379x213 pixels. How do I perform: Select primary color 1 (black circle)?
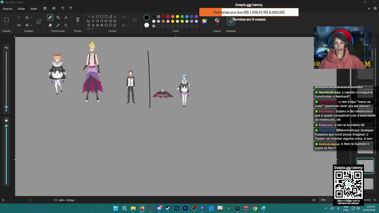(x=147, y=18)
